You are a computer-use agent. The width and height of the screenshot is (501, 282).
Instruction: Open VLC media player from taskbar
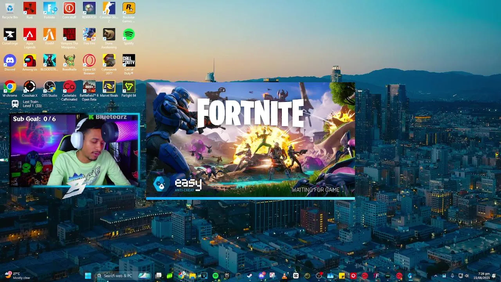click(x=284, y=276)
